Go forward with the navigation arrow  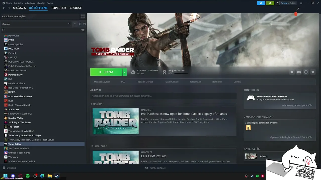point(9,8)
